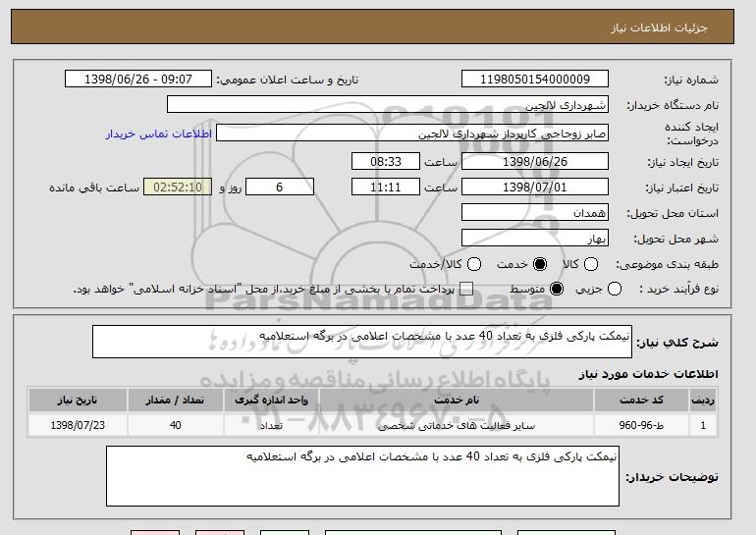Click the کد خدمت column header
This screenshot has height=535, width=756.
click(641, 401)
